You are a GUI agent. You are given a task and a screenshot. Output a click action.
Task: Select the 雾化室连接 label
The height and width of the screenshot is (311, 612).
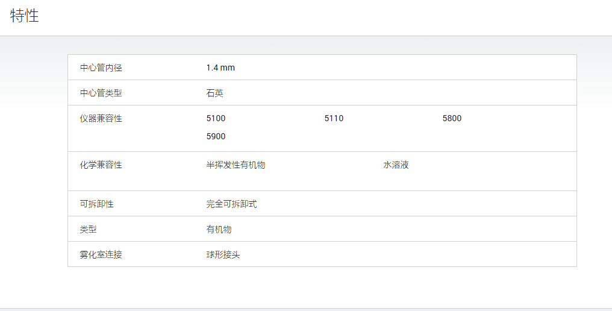pyautogui.click(x=101, y=255)
